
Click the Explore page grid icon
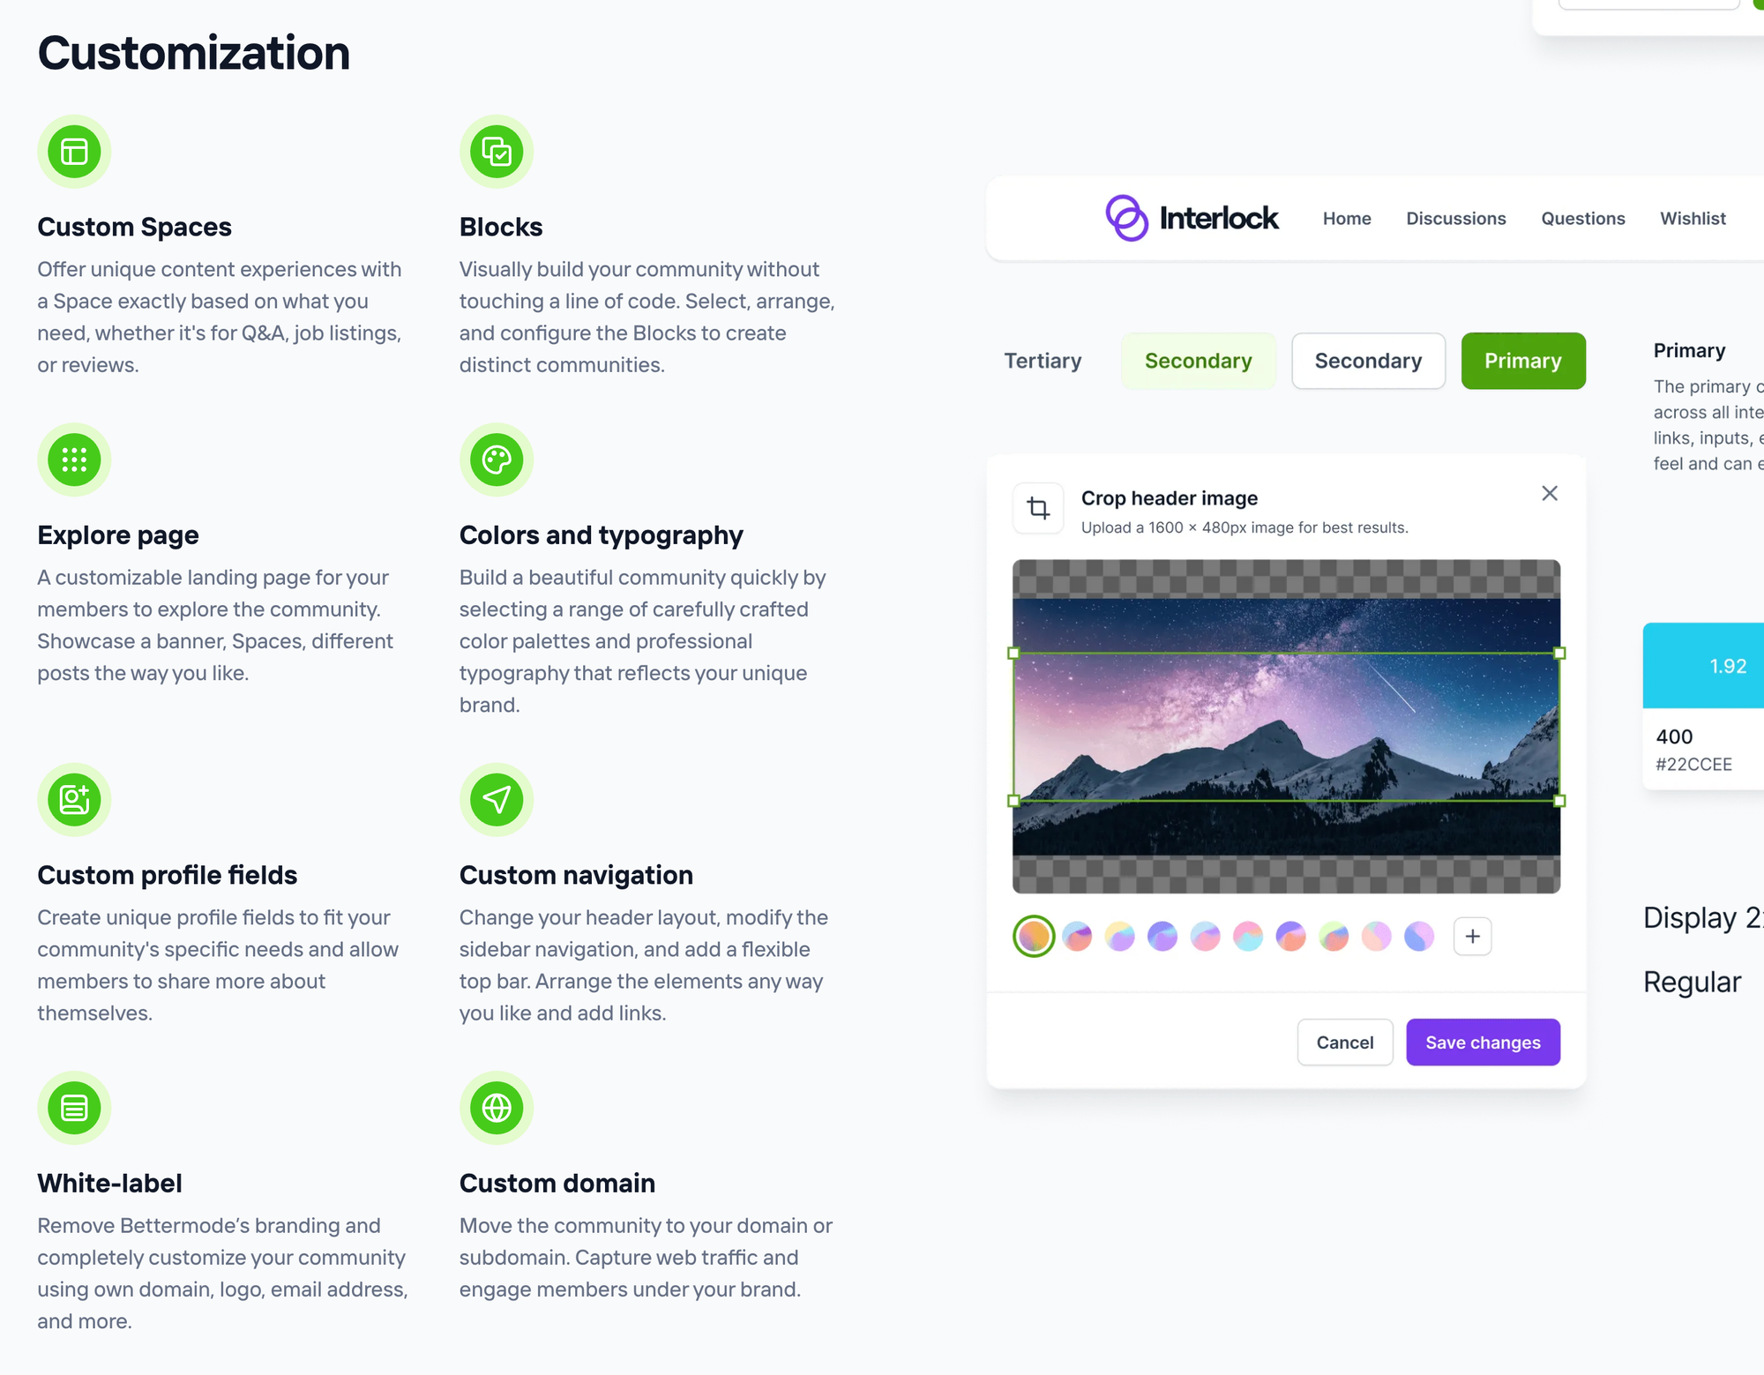[73, 460]
